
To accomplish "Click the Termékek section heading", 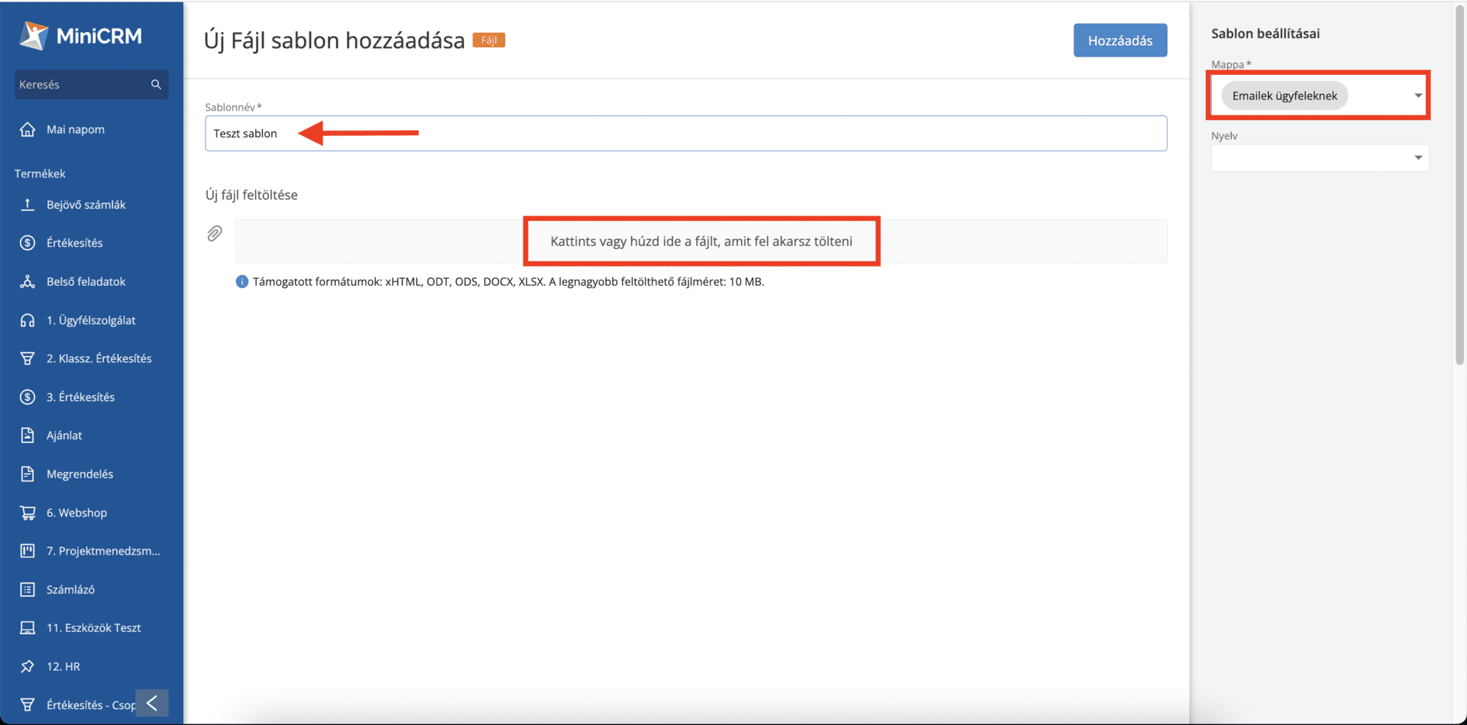I will 40,173.
